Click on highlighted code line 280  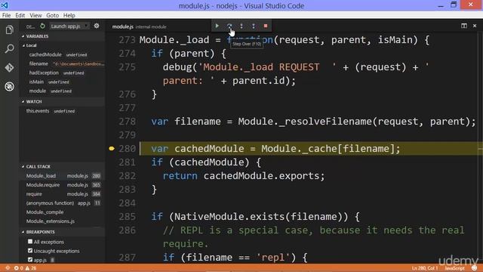(x=311, y=149)
